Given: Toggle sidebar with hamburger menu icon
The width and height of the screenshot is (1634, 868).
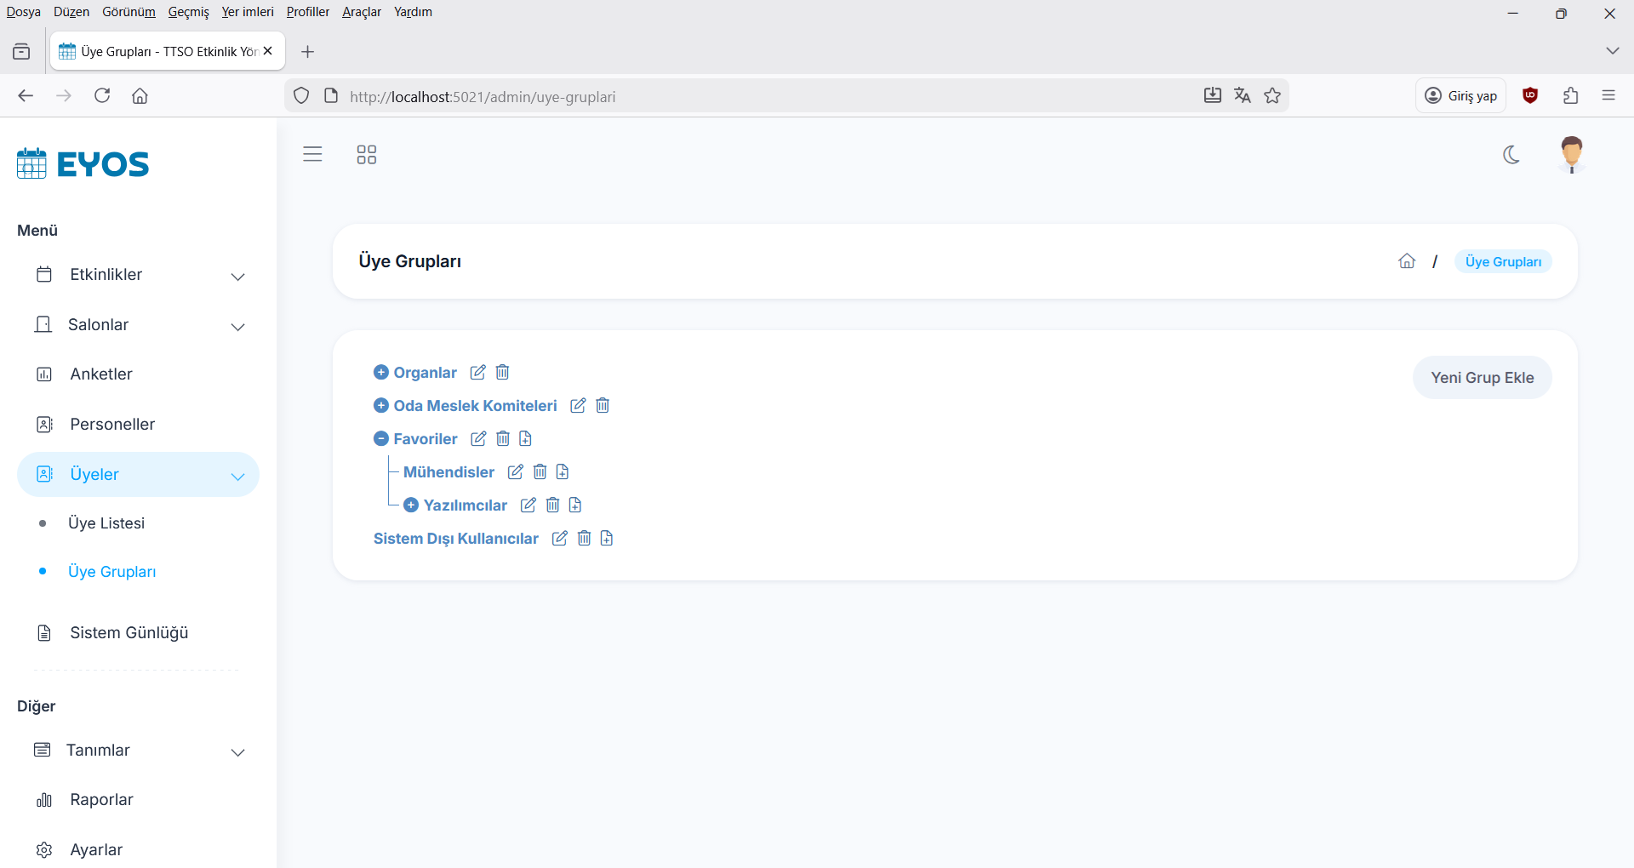Looking at the screenshot, I should [x=312, y=154].
